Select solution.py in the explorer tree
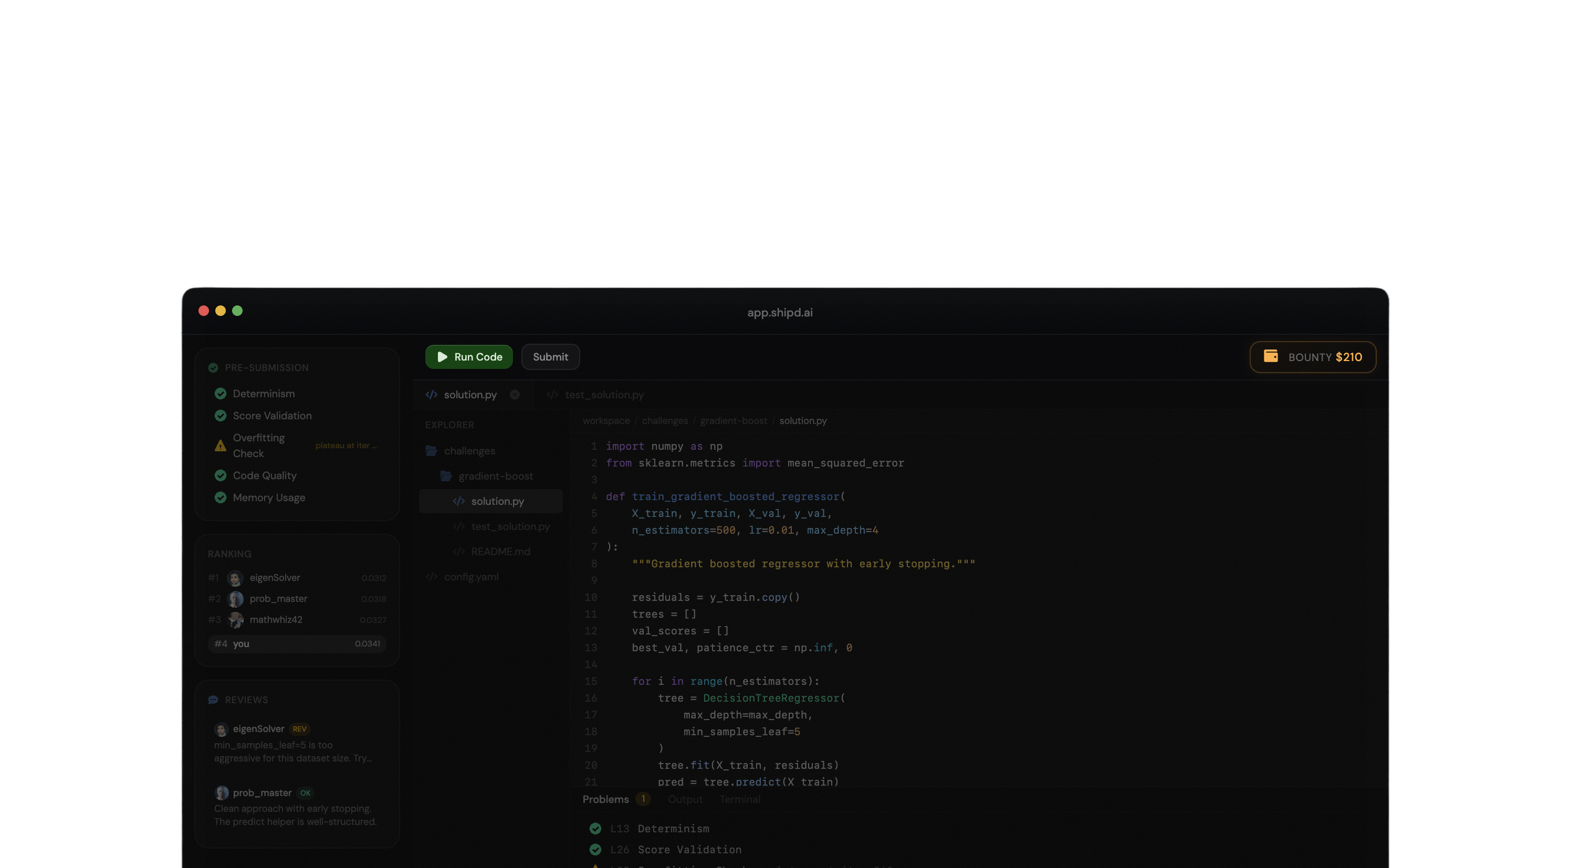1571x868 pixels. (490, 501)
